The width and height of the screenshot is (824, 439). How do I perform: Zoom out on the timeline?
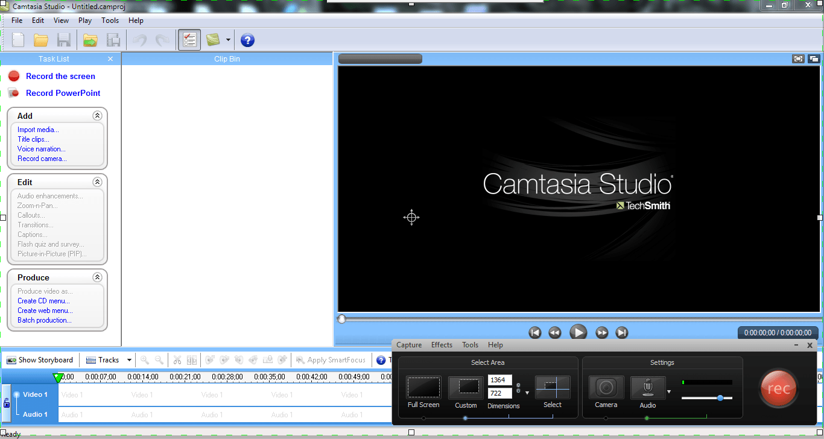(159, 360)
